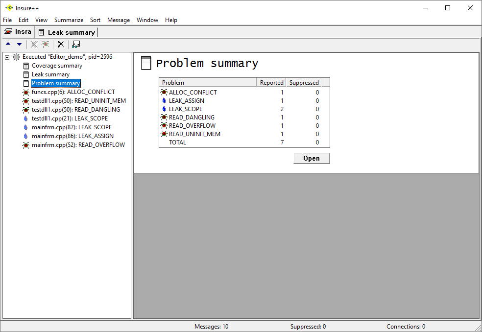The height and width of the screenshot is (332, 482).
Task: Select Problem summary in the tree
Action: coord(56,83)
